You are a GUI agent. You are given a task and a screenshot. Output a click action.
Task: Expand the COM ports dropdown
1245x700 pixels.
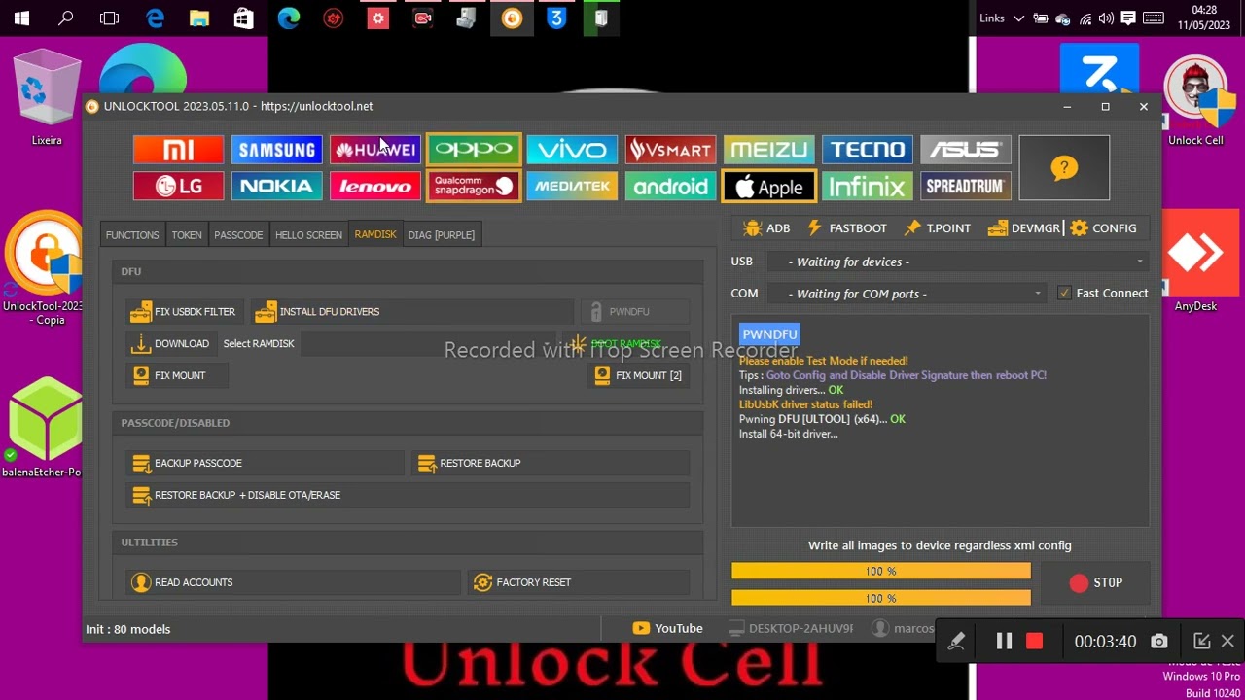click(x=906, y=294)
